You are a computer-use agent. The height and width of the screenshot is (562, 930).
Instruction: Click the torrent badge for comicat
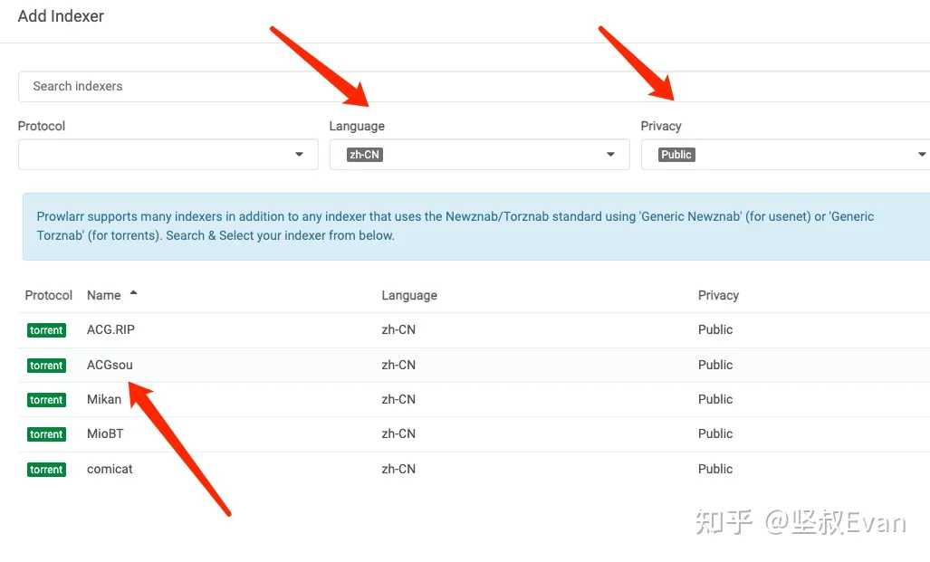click(46, 470)
